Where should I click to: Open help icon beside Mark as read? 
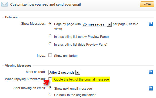(x=151, y=72)
